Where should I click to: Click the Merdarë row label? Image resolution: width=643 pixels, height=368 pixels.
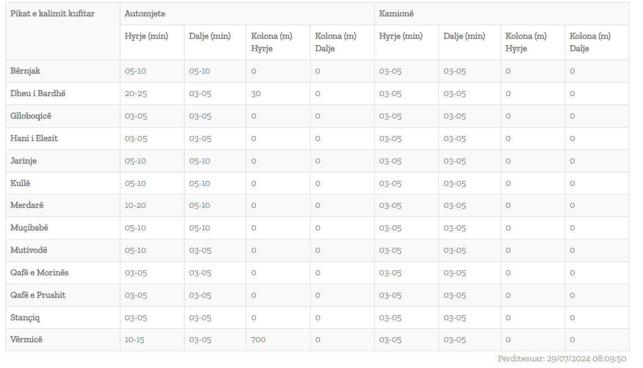click(26, 205)
